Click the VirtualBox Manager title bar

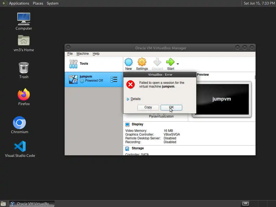161,48
